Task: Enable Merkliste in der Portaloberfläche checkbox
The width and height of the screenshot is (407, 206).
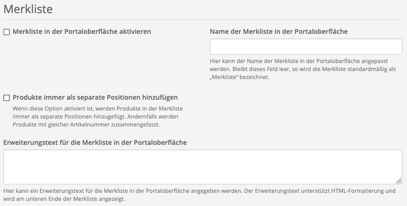Action: [7, 32]
